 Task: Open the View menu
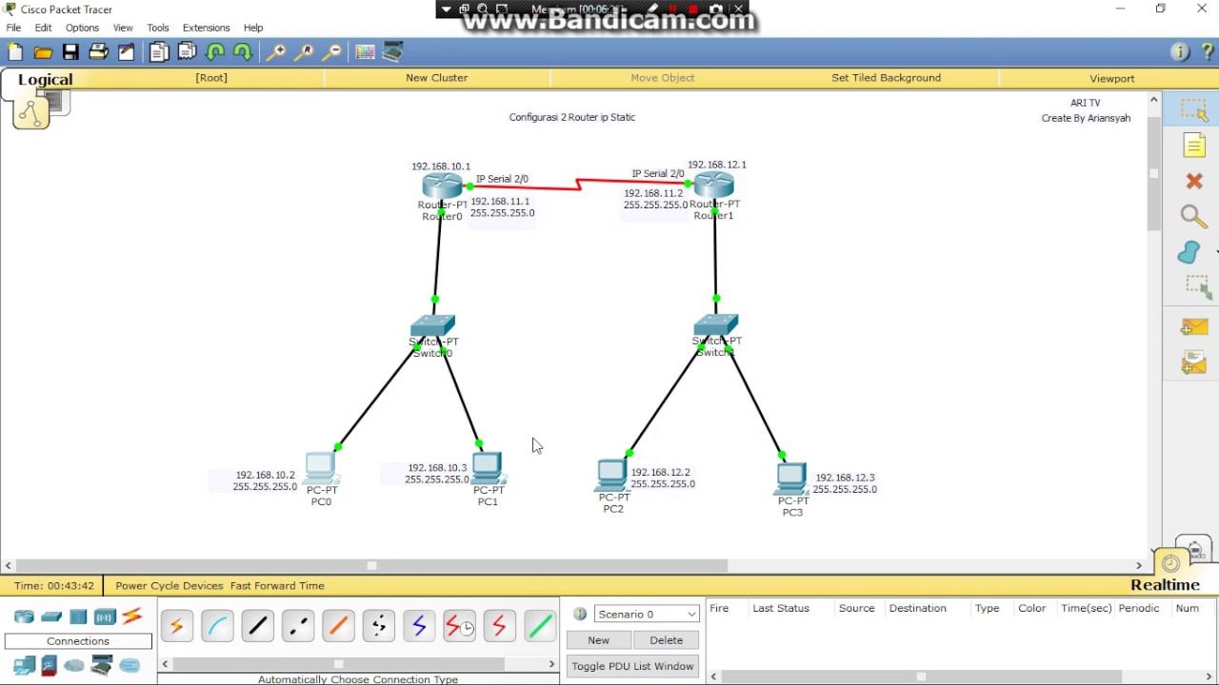click(123, 28)
